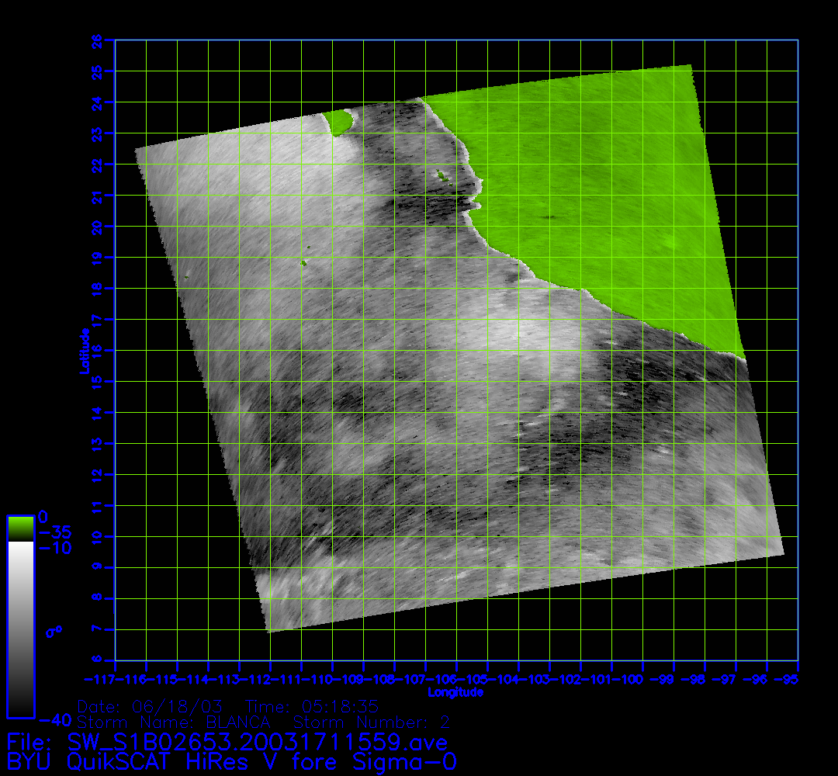Click the Date: 06/18/03 text
Screen dimensions: 838x776
pos(151,706)
